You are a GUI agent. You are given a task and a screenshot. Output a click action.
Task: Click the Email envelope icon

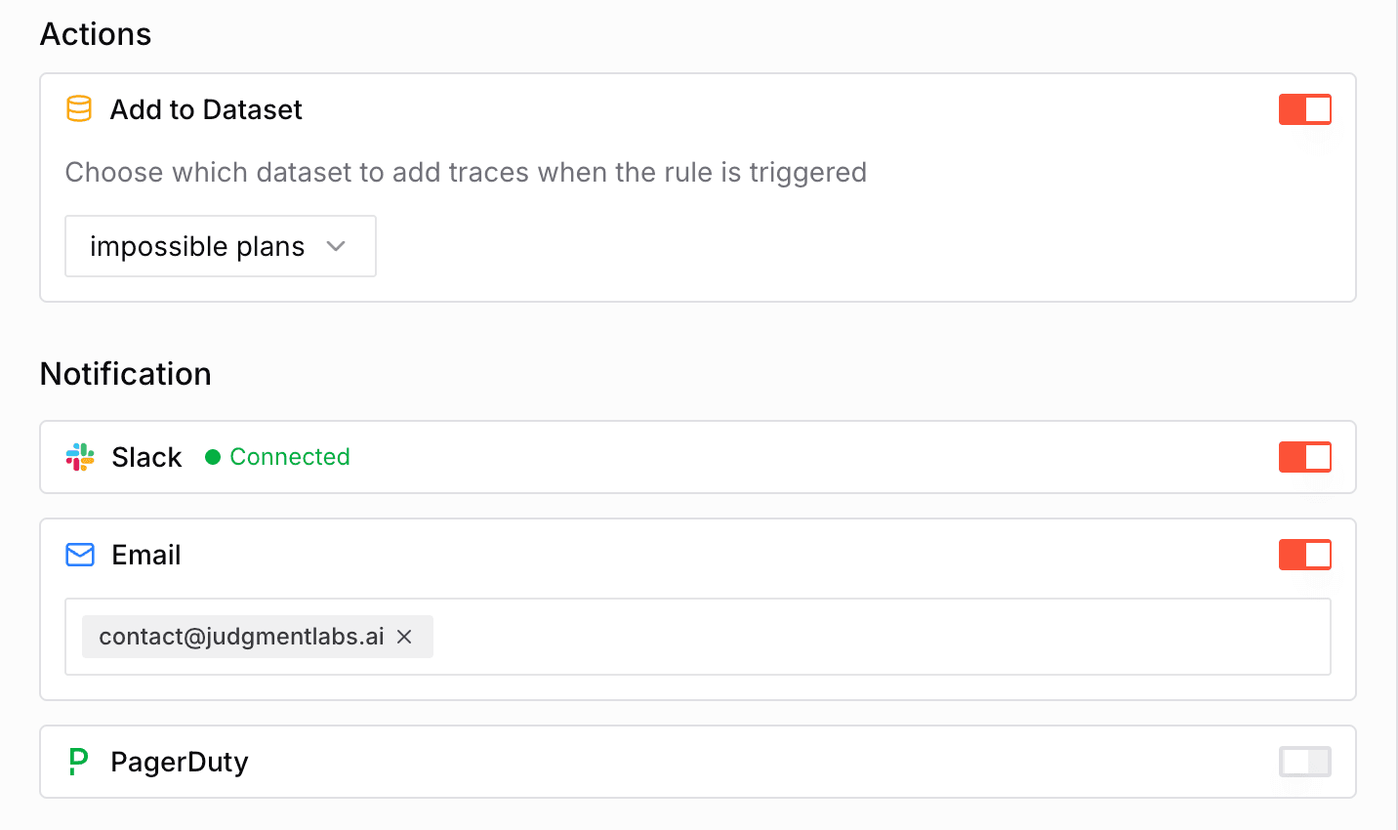pos(80,555)
